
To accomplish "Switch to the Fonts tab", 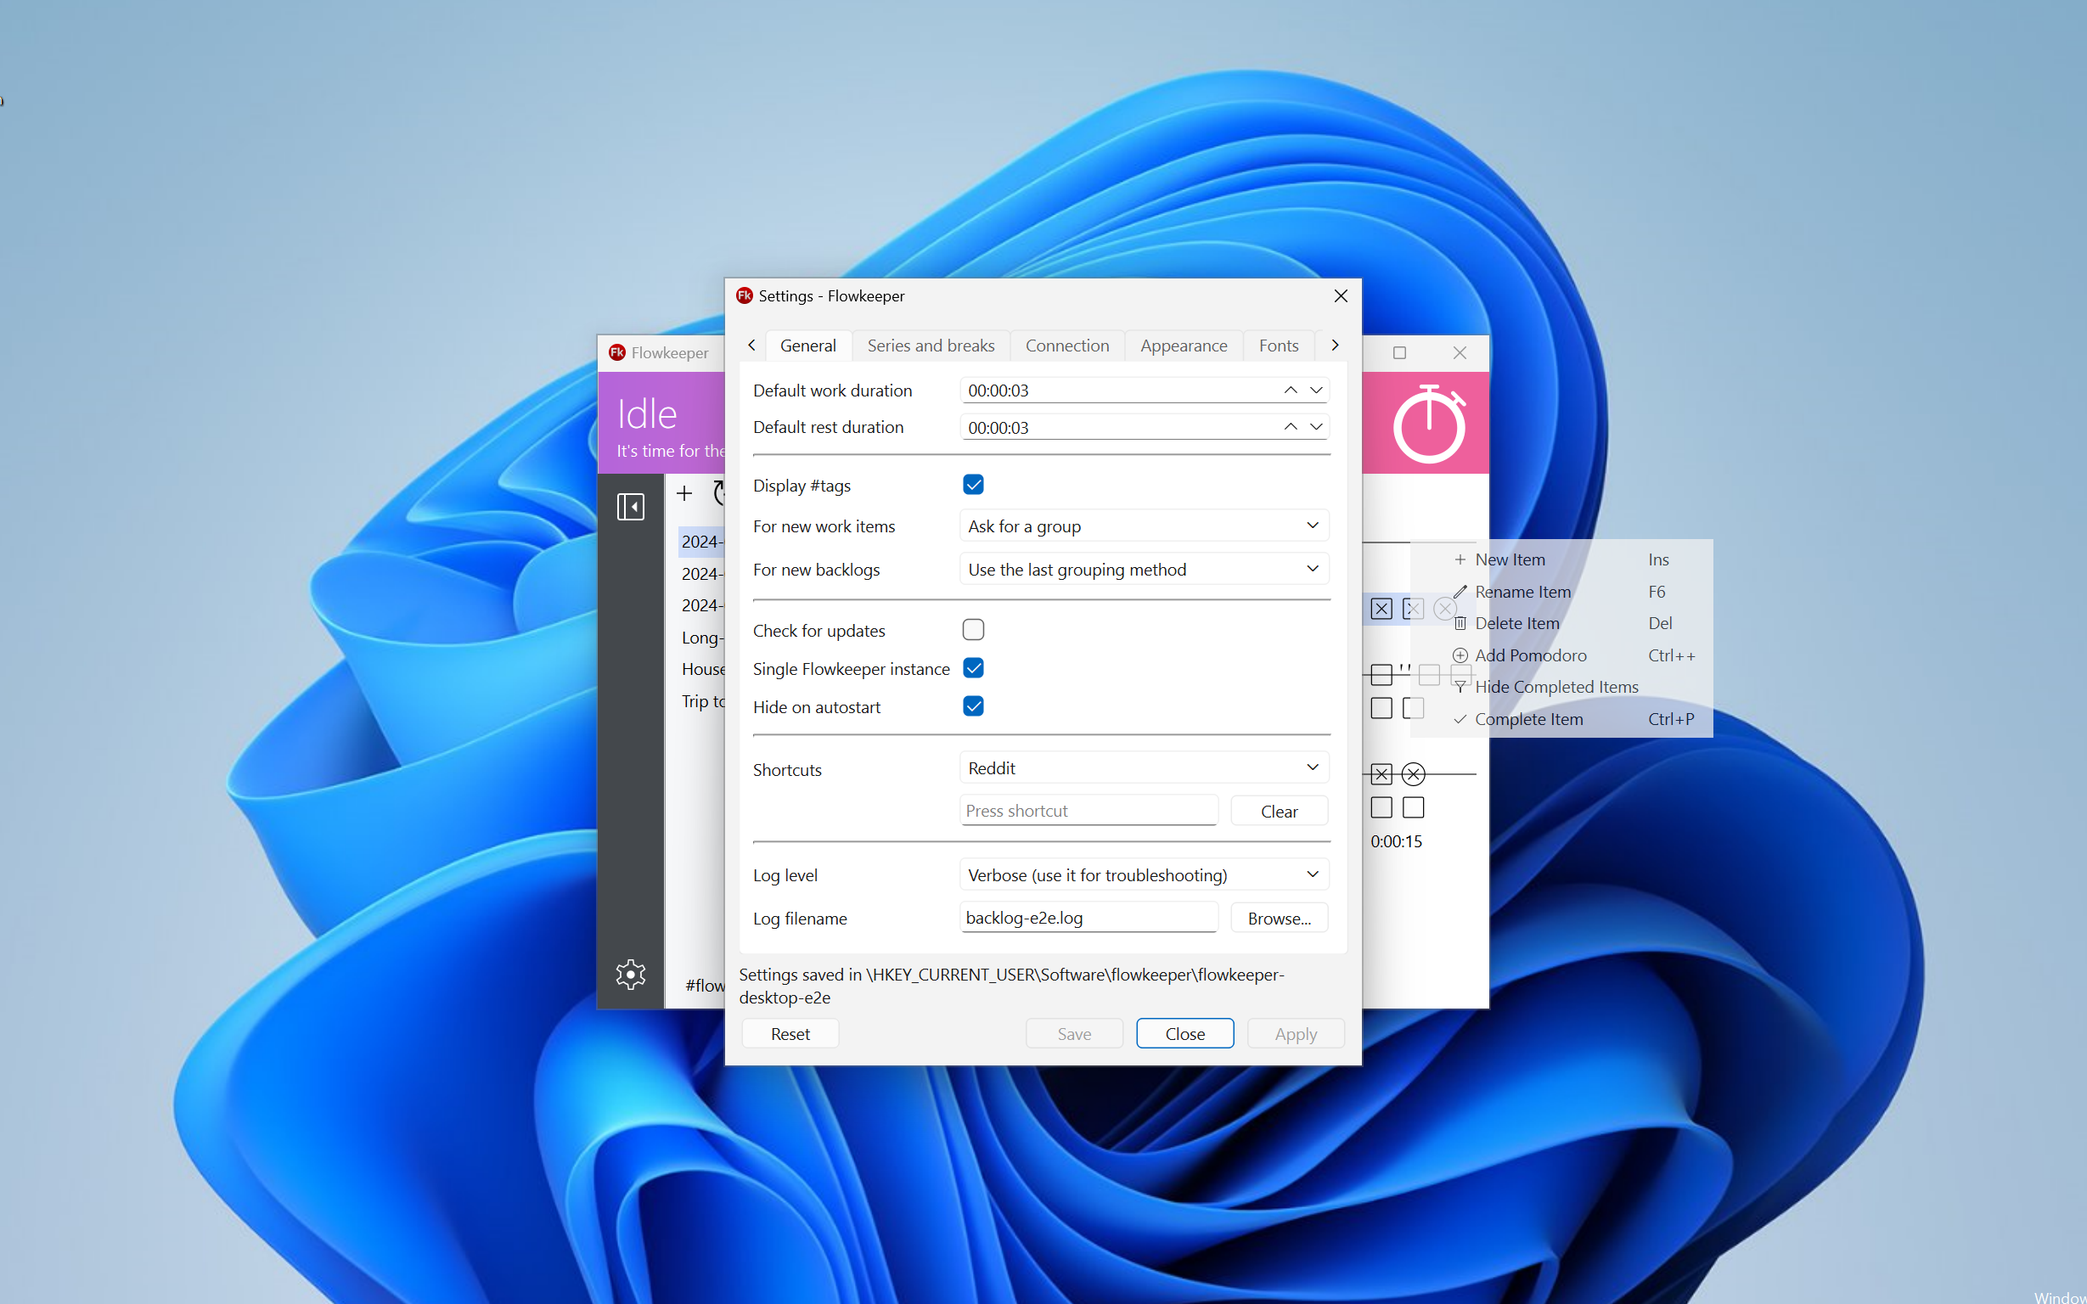I will click(x=1278, y=345).
